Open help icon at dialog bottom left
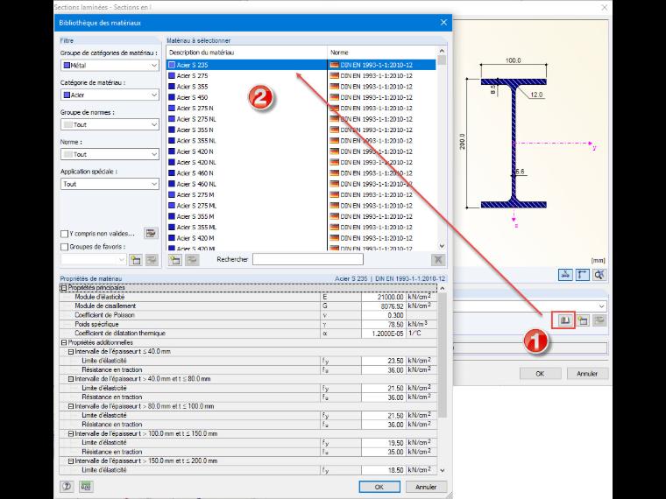The width and height of the screenshot is (666, 499). click(67, 486)
